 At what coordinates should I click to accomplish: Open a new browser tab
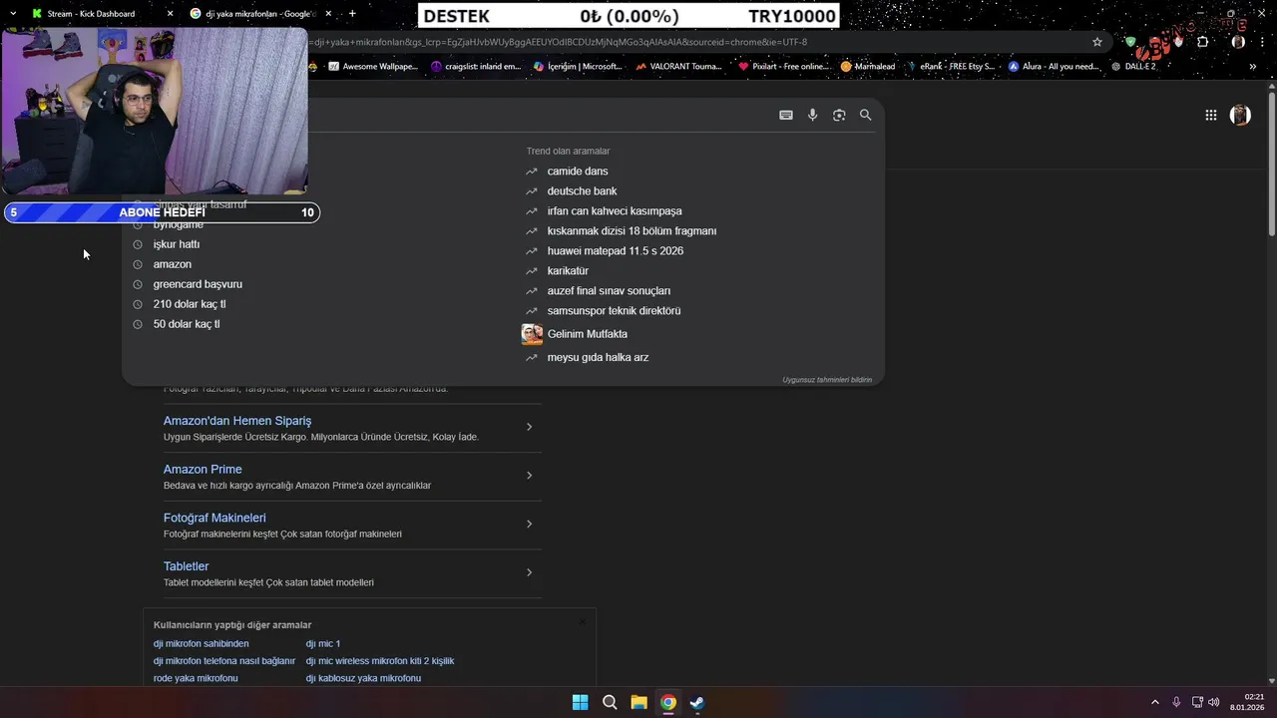pyautogui.click(x=352, y=14)
